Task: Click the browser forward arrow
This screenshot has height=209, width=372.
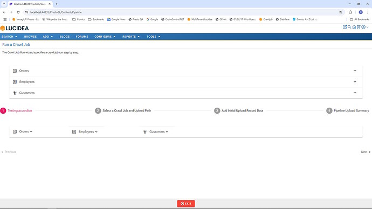Action: pos(11,12)
